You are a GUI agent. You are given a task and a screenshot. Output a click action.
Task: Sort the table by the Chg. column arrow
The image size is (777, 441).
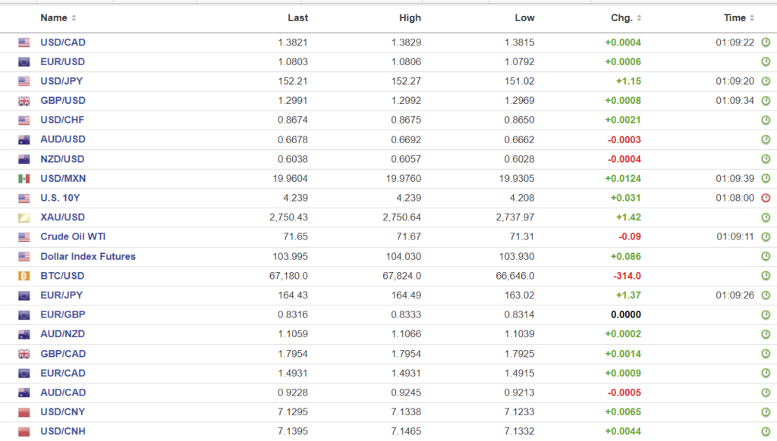(640, 18)
